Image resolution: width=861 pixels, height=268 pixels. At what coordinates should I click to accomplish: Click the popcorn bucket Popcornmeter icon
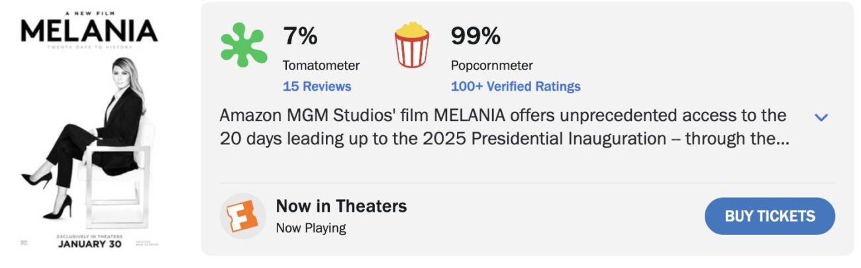tap(412, 45)
